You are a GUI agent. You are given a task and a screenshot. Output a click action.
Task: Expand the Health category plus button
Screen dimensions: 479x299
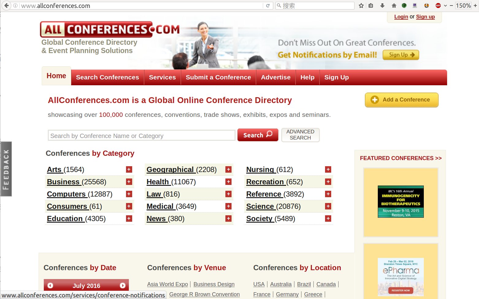click(228, 182)
